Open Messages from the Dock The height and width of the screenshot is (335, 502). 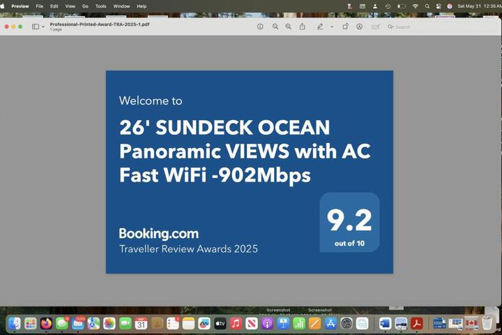pyautogui.click(x=62, y=323)
